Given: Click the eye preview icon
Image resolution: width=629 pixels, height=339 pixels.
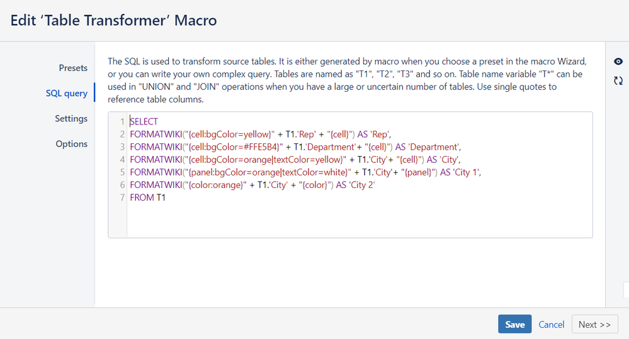Looking at the screenshot, I should pos(618,62).
